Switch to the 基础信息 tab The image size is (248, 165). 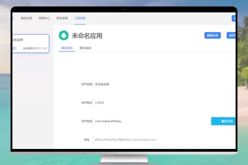pyautogui.click(x=67, y=48)
